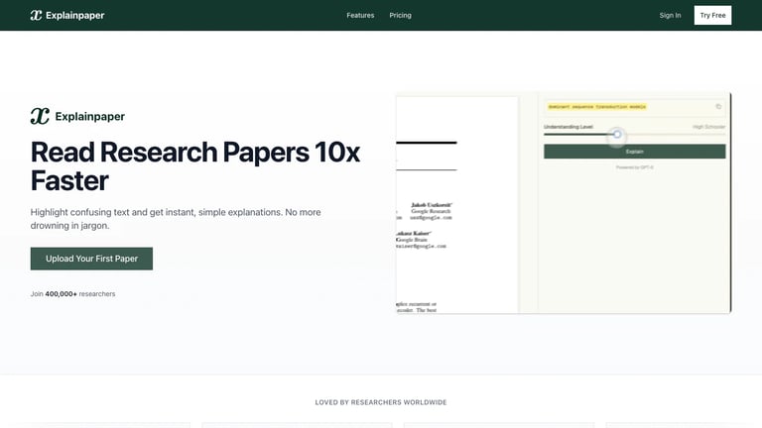This screenshot has width=762, height=428.
Task: Click the Explain button in demo
Action: pos(634,152)
